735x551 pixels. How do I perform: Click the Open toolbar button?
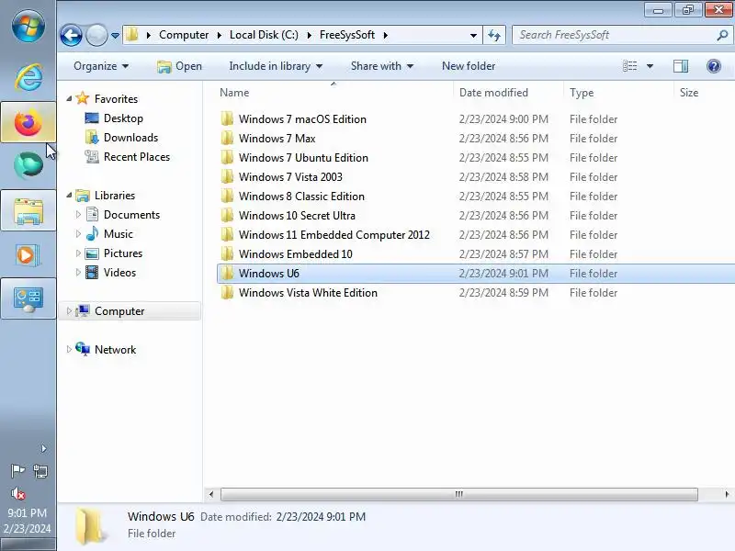179,66
